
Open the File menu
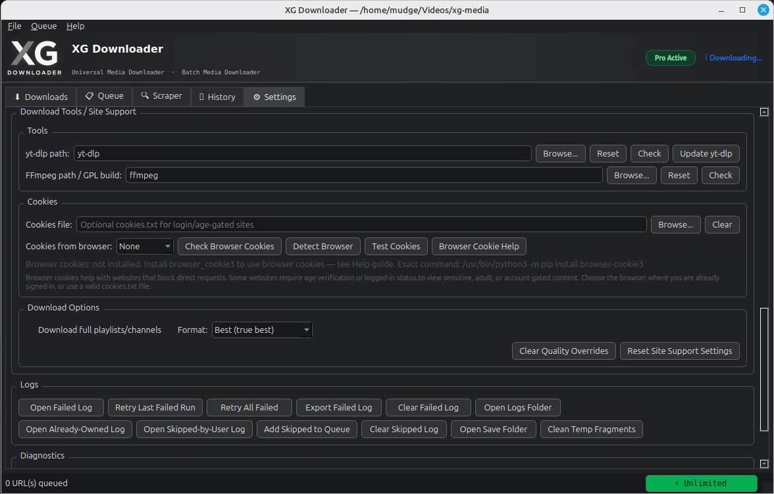14,26
